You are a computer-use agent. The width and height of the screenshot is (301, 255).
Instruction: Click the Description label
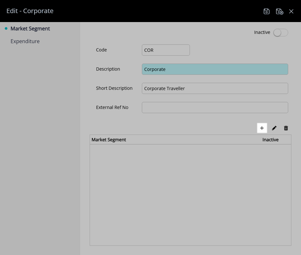[x=108, y=69]
